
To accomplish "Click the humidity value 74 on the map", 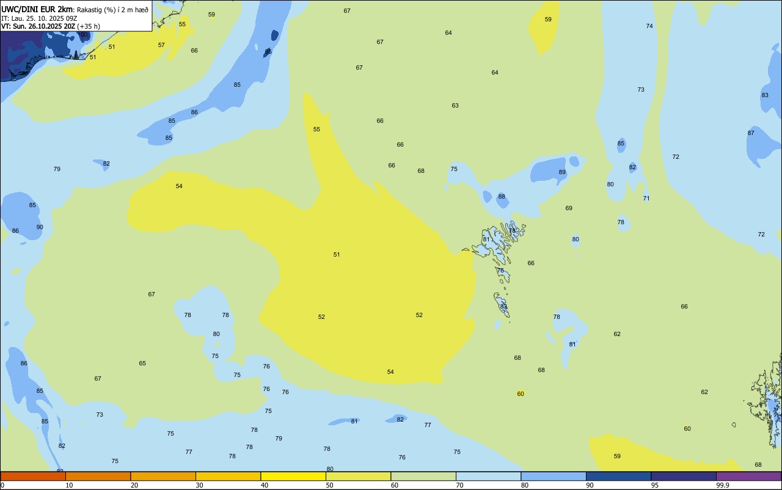I will click(649, 26).
